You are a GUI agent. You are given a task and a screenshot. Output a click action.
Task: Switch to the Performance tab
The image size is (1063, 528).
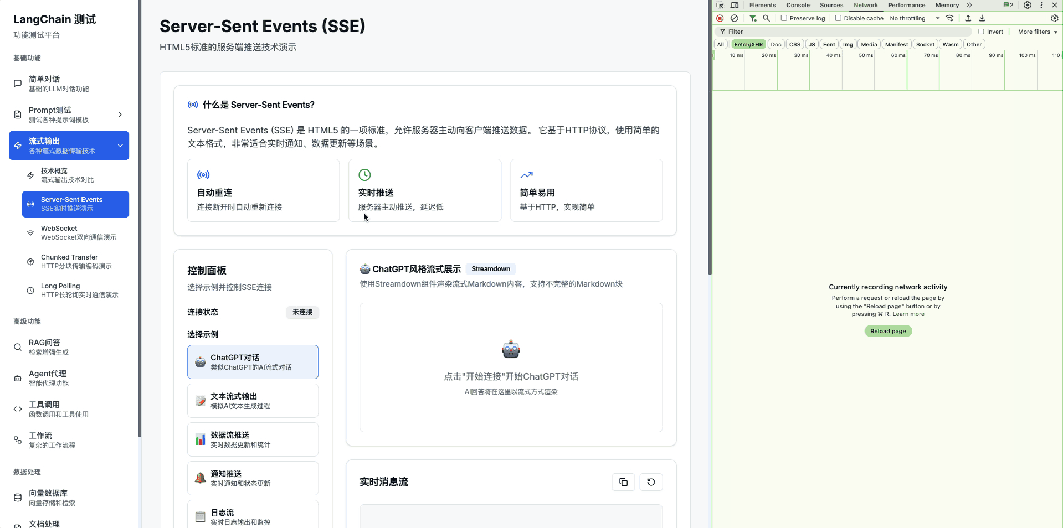tap(907, 5)
